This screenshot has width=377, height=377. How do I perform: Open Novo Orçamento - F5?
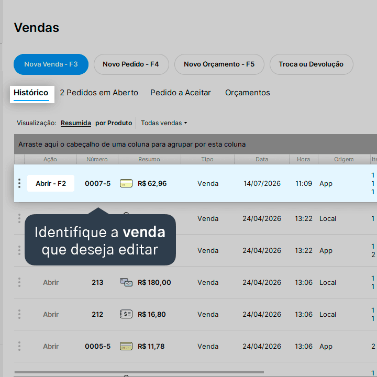point(219,64)
